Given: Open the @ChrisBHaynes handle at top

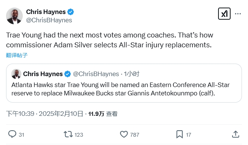Looking at the screenshot, I should click(49, 20).
